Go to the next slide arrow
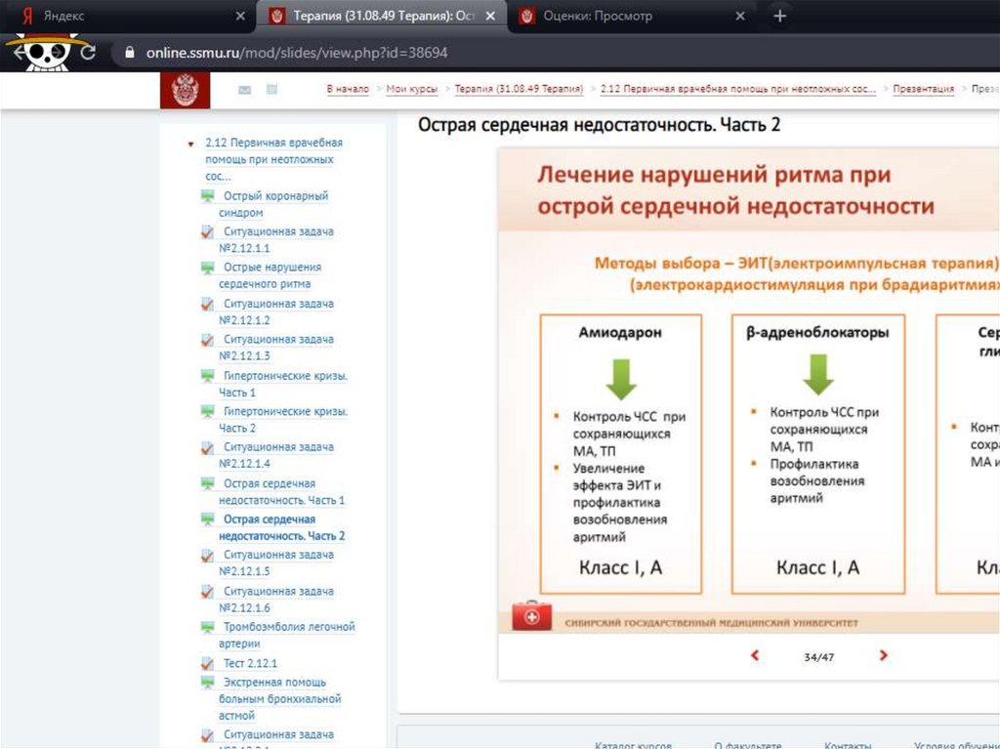This screenshot has height=749, width=1000. pyautogui.click(x=883, y=655)
